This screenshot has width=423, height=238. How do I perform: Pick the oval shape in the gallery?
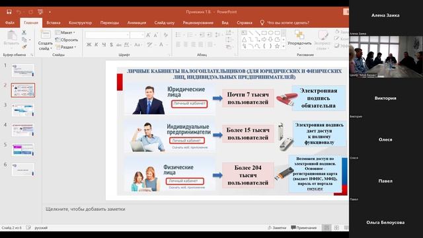point(270,33)
